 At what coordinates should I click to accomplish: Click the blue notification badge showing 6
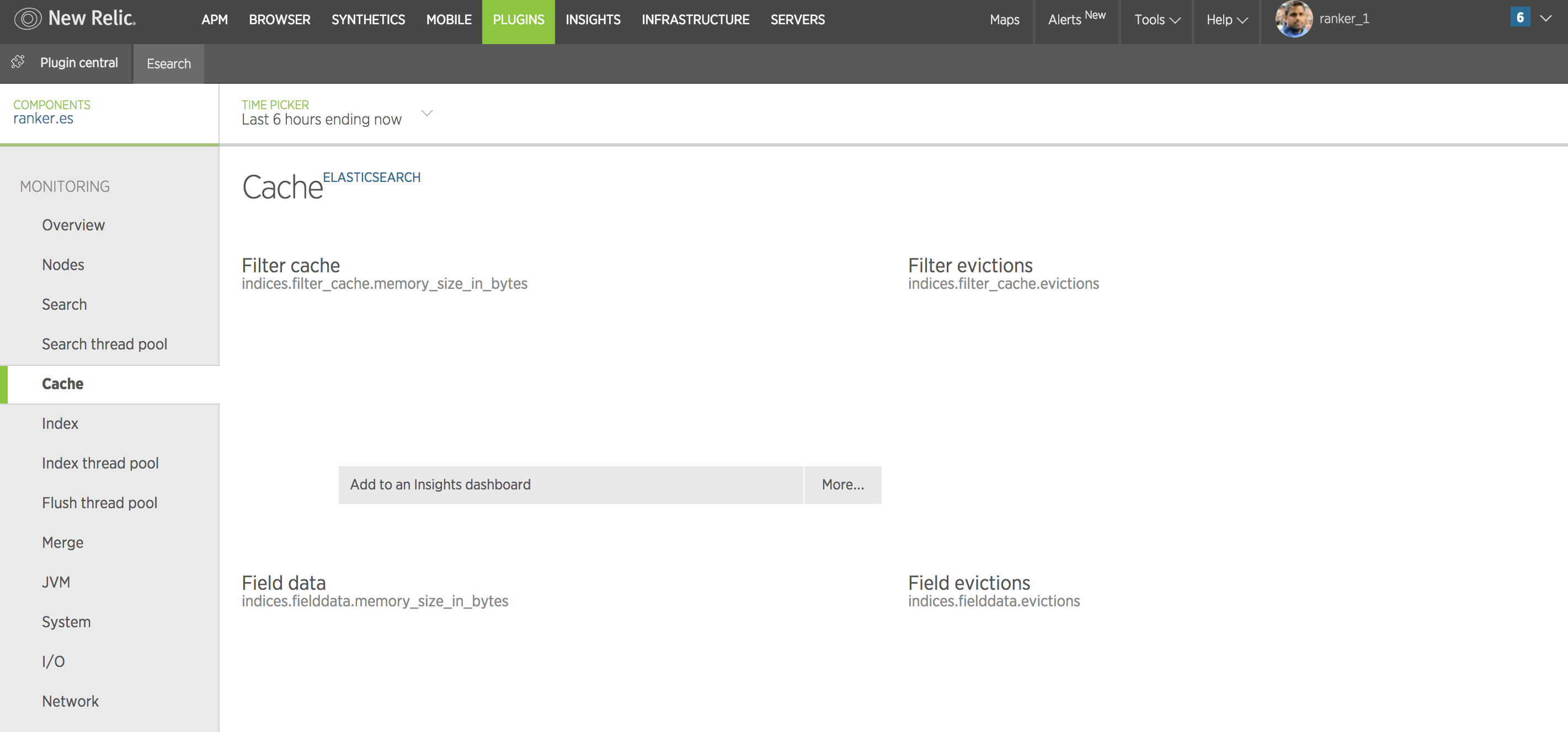tap(1520, 18)
